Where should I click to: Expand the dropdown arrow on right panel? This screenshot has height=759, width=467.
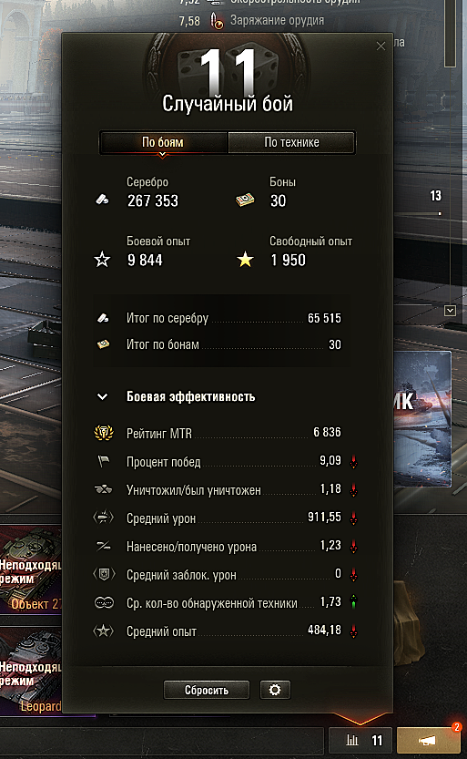tap(450, 311)
